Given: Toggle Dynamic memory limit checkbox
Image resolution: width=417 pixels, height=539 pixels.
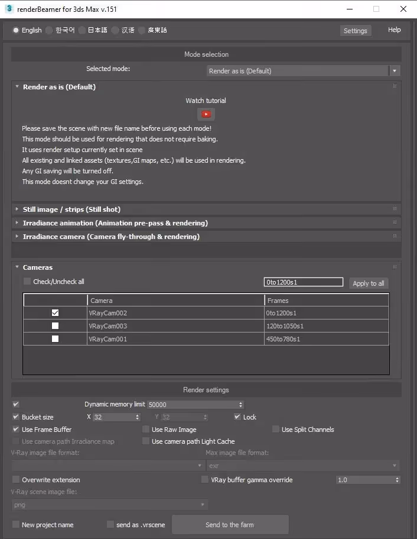Looking at the screenshot, I should [x=16, y=404].
